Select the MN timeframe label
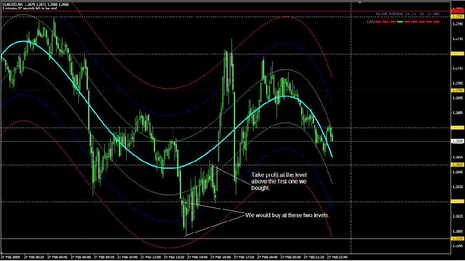Image resolution: width=465 pixels, height=261 pixels. coord(436,14)
